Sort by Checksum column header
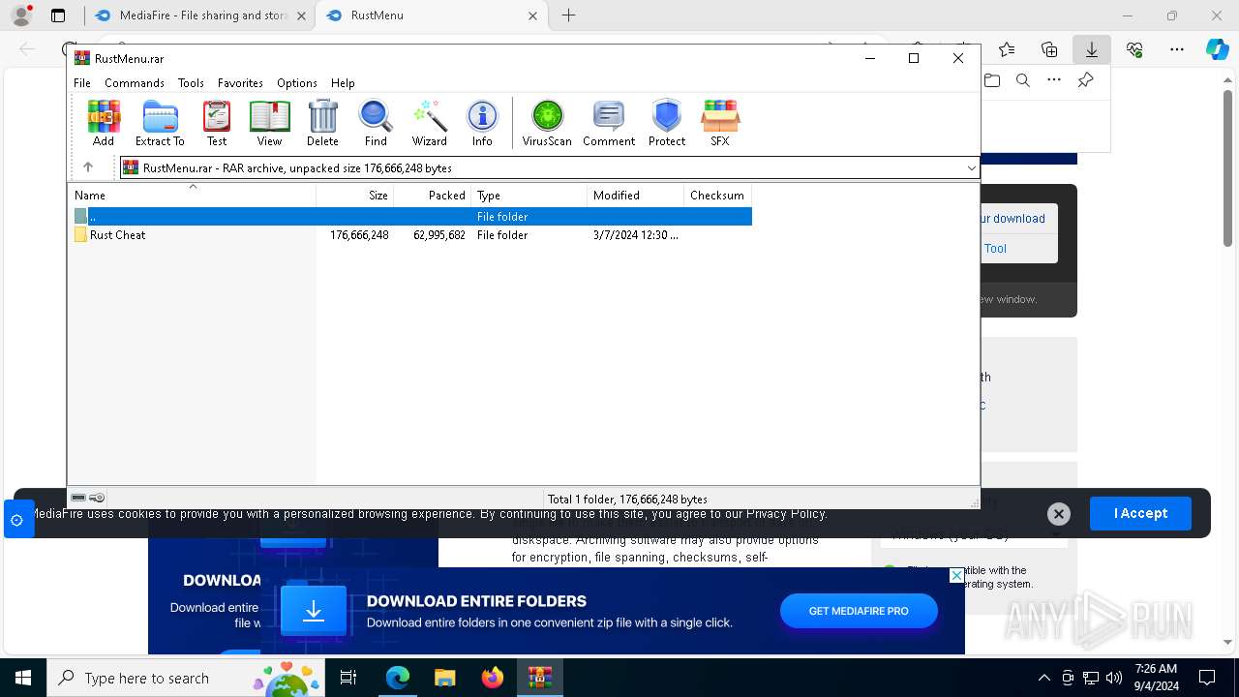The image size is (1239, 697). [718, 195]
